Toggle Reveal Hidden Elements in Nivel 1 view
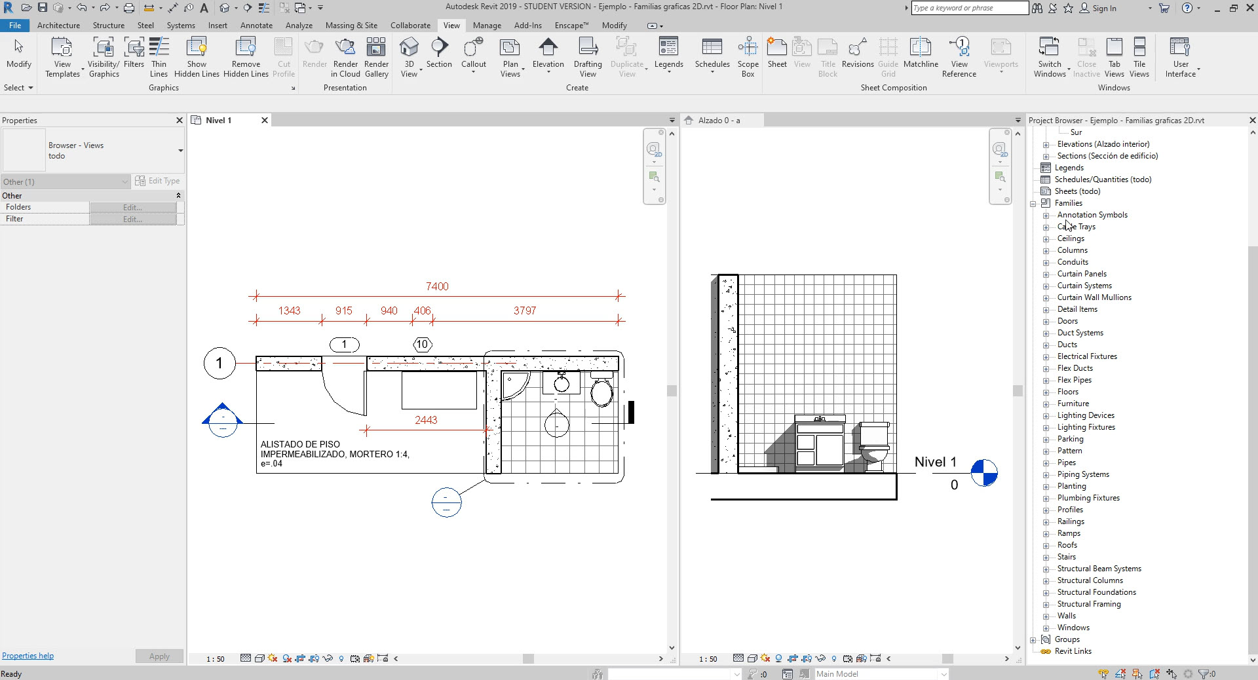This screenshot has width=1258, height=680. pos(341,658)
